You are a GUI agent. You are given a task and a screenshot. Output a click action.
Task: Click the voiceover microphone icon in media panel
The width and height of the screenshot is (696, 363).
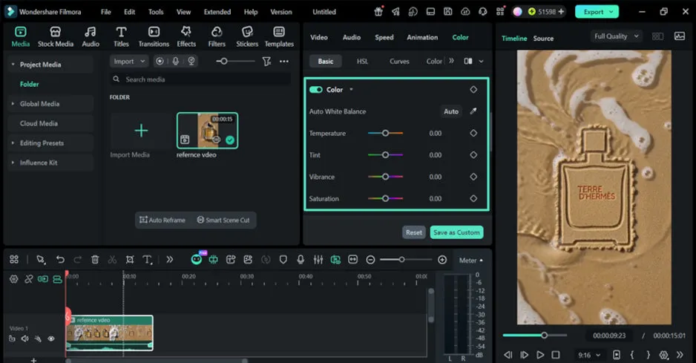176,62
